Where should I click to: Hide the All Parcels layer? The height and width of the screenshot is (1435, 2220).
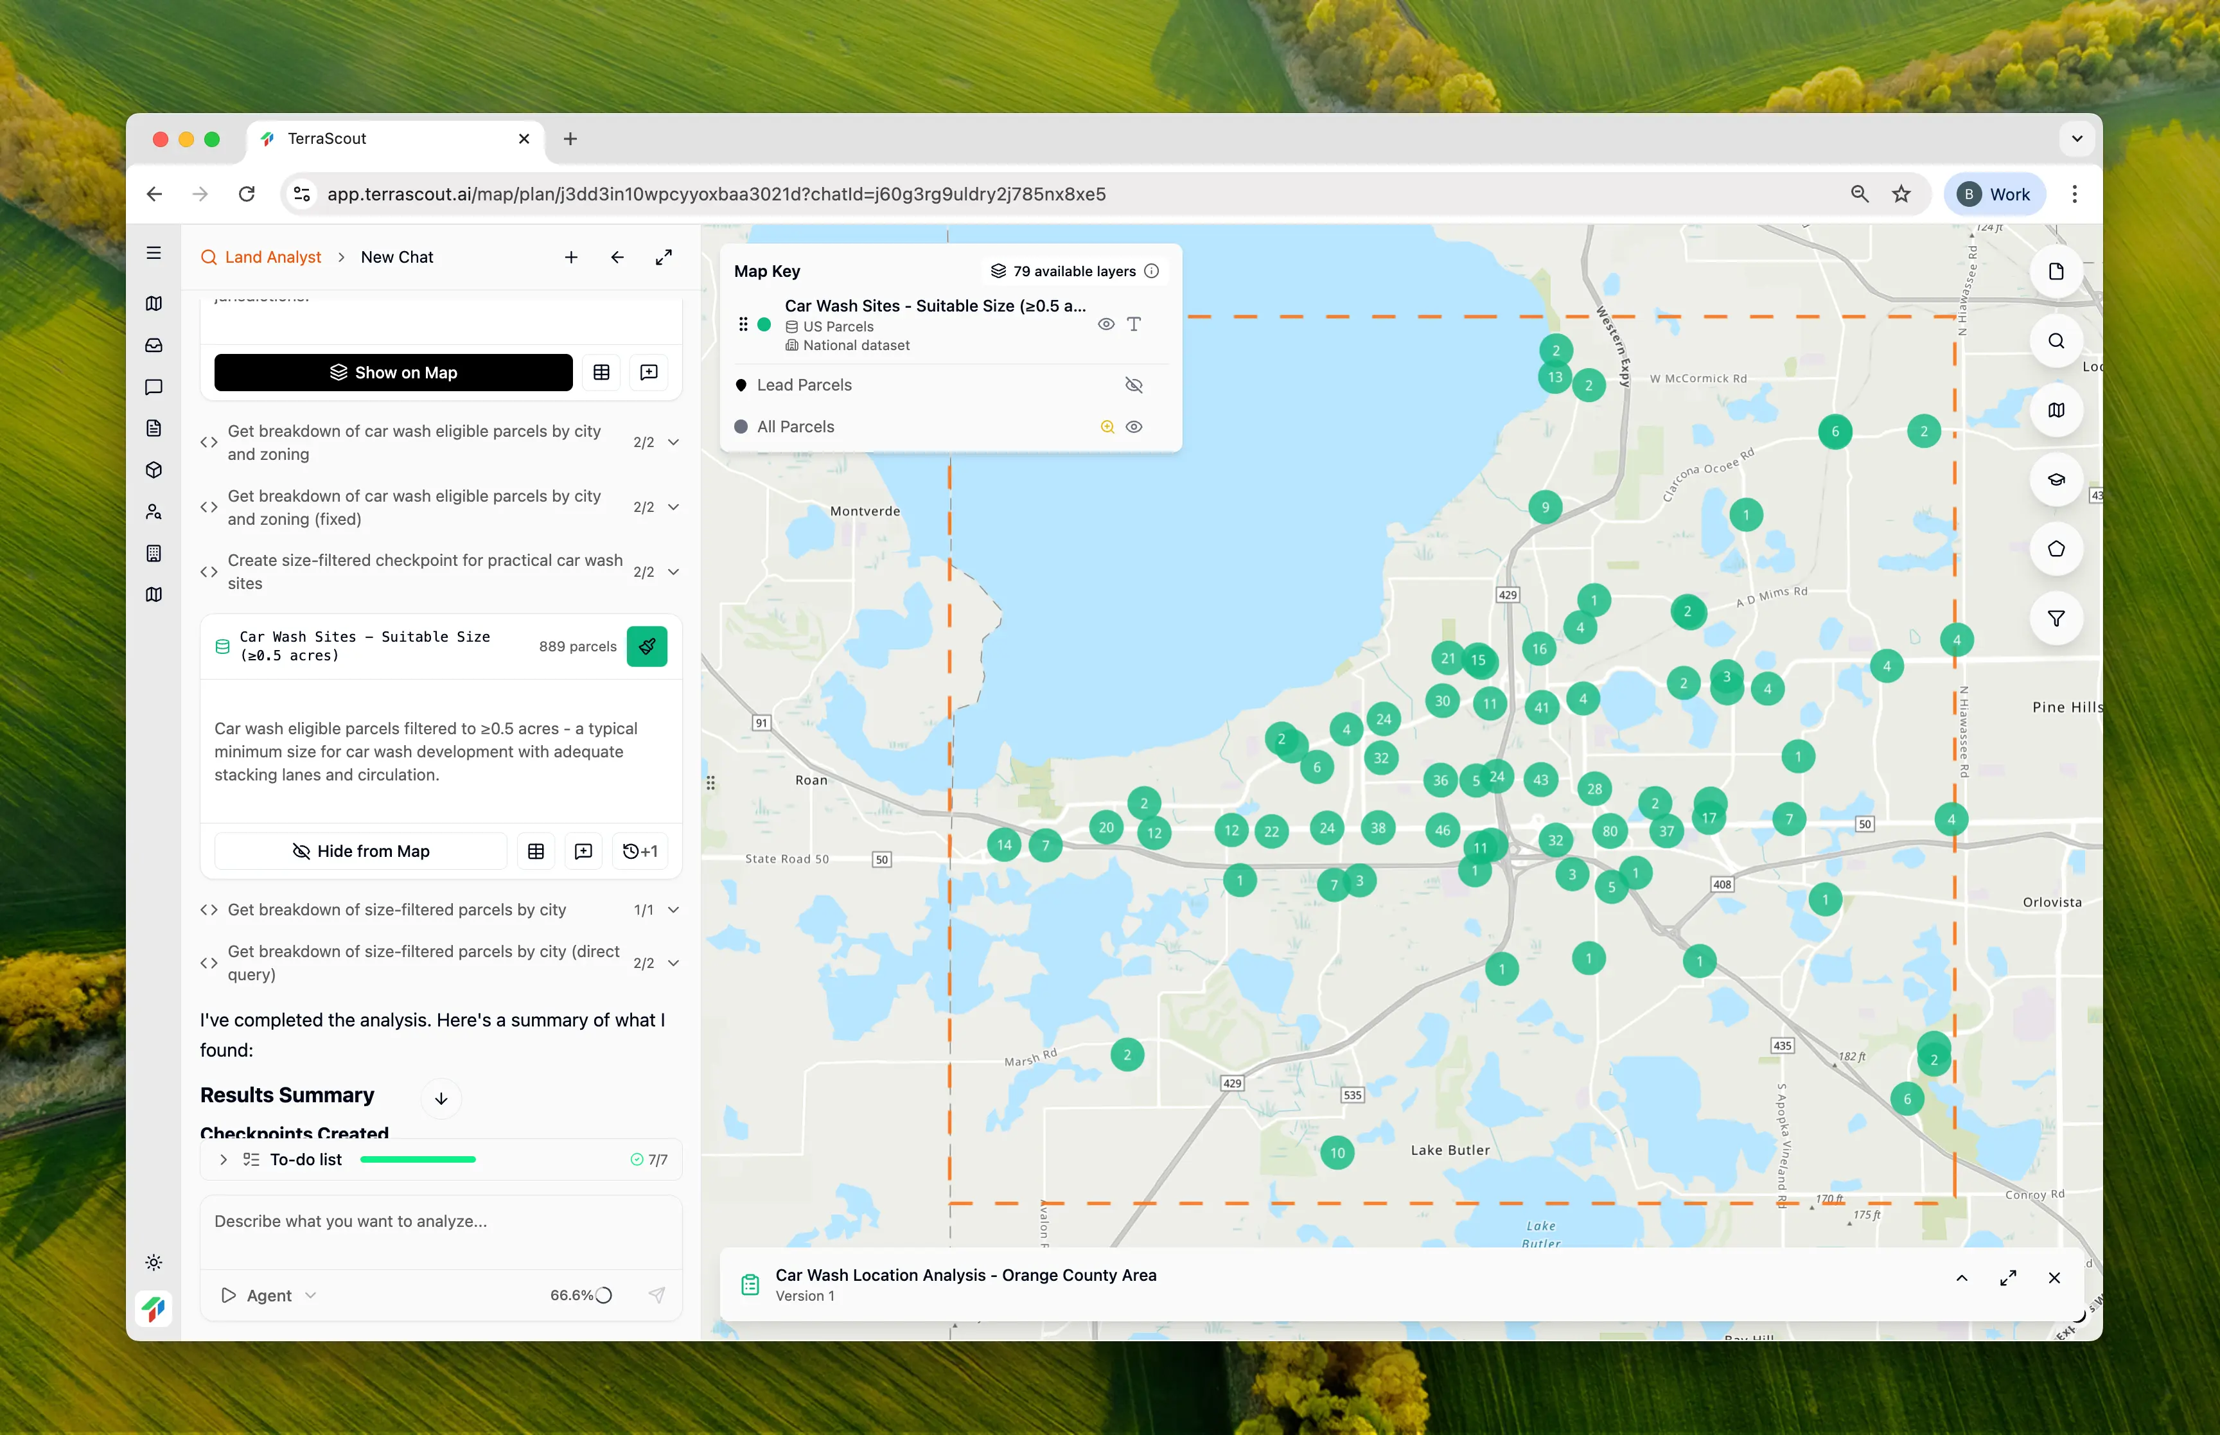tap(1133, 427)
